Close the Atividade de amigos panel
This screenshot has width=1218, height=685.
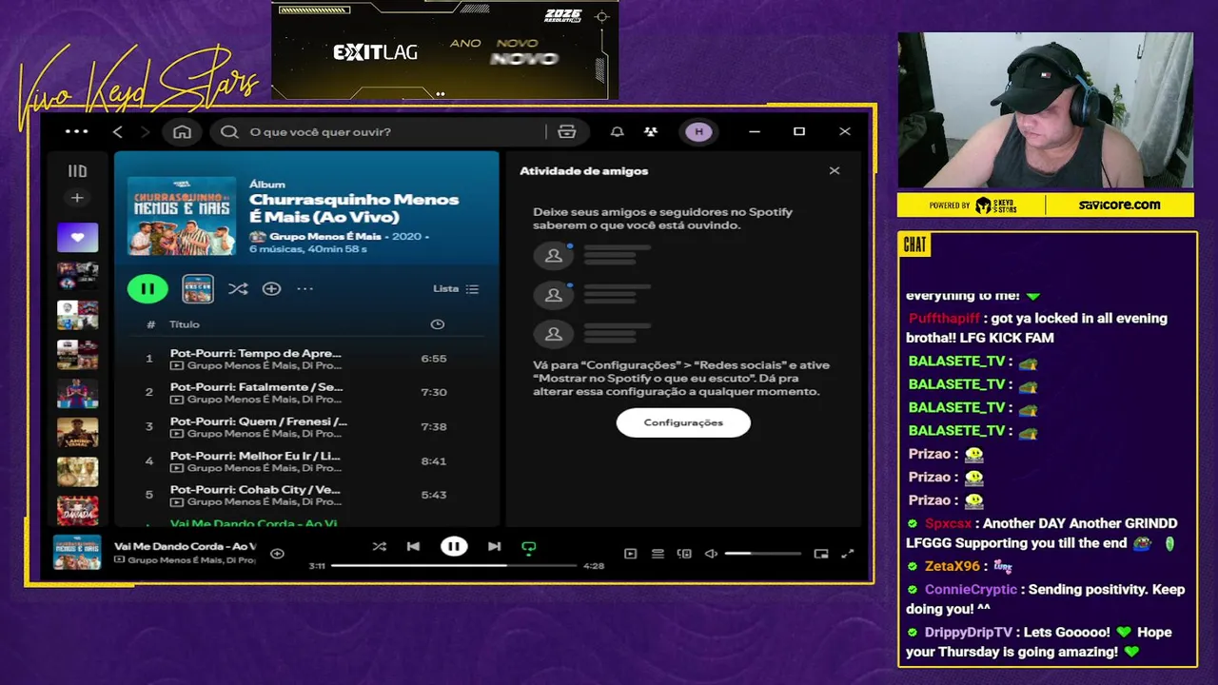click(x=835, y=171)
